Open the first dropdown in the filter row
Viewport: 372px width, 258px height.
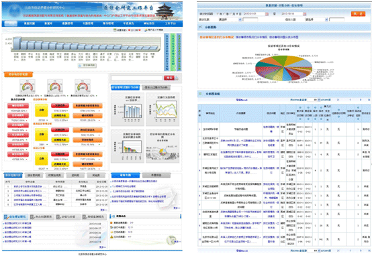(x=230, y=19)
